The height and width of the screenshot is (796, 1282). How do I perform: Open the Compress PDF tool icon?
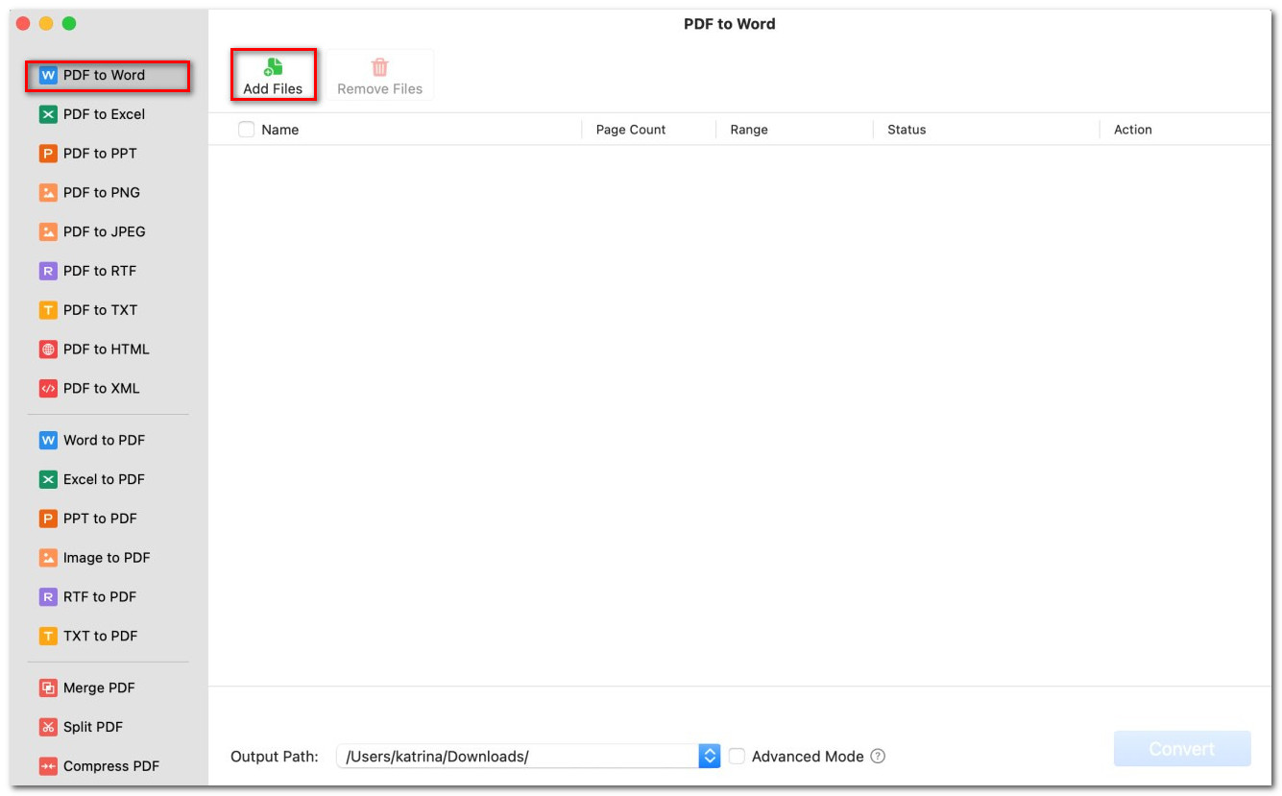pyautogui.click(x=48, y=766)
